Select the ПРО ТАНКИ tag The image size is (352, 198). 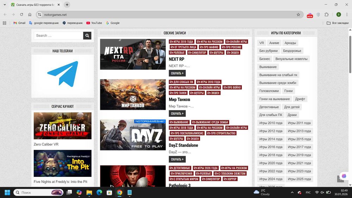178,93
